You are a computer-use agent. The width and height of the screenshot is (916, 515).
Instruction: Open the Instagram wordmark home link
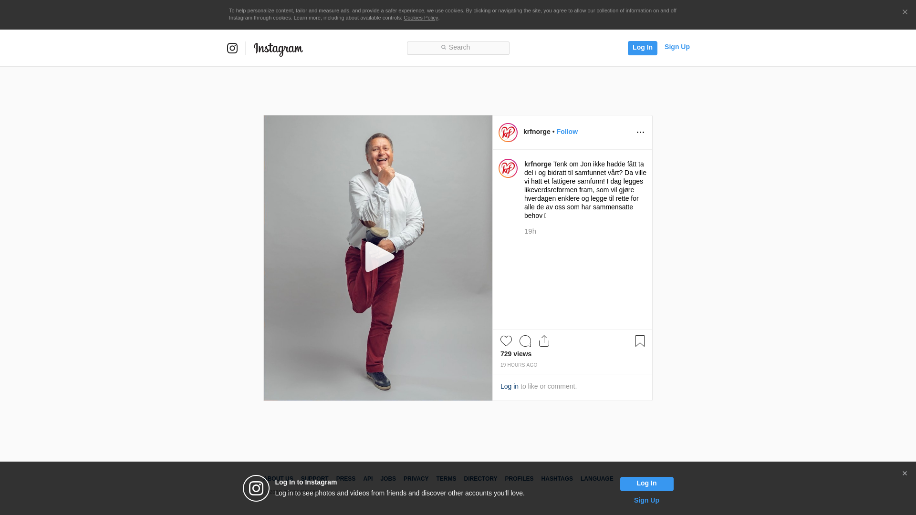pyautogui.click(x=278, y=49)
